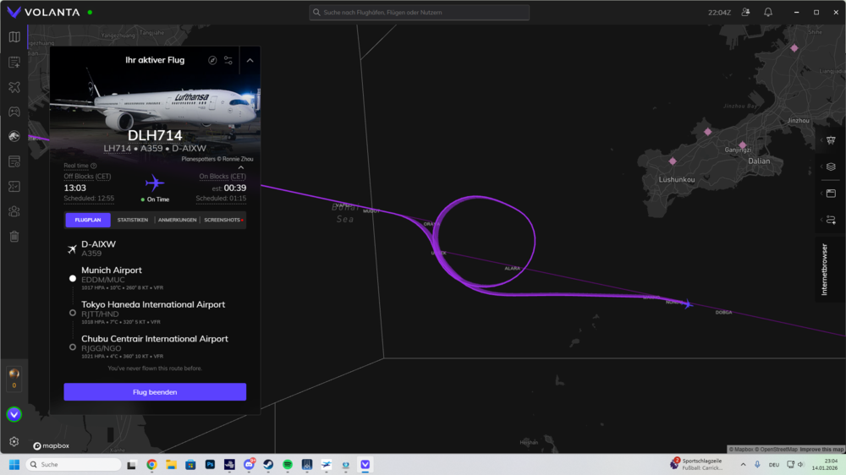This screenshot has width=846, height=475.
Task: Switch to the Statistiken tab
Action: pyautogui.click(x=133, y=220)
